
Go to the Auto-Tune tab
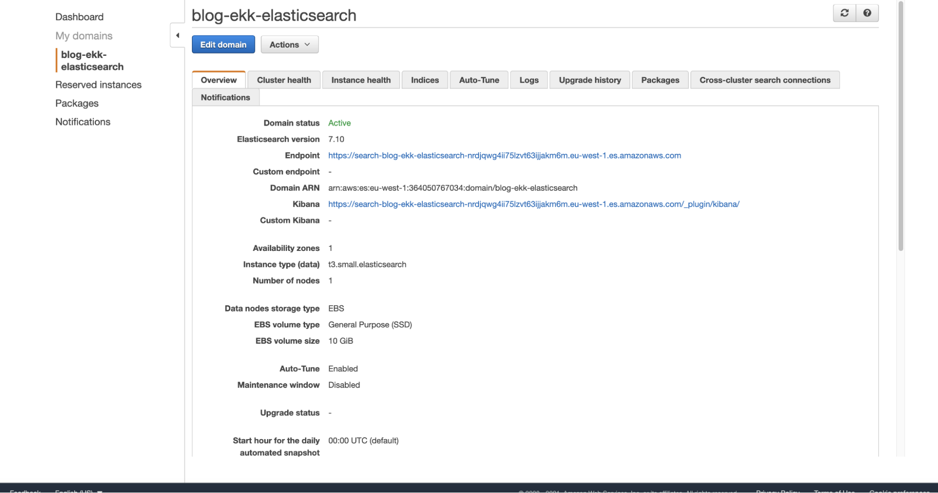tap(479, 80)
